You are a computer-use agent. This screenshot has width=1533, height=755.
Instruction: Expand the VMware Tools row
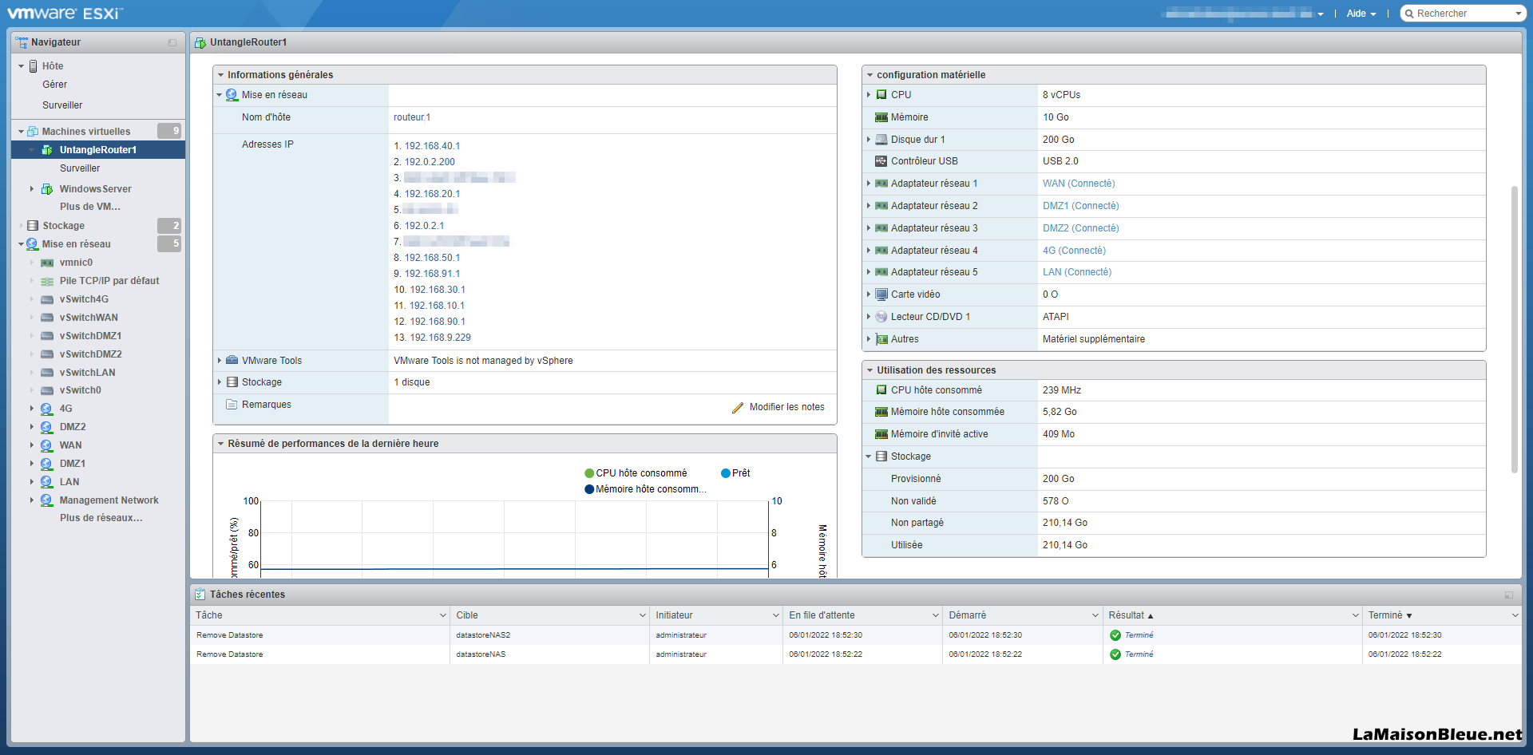220,361
